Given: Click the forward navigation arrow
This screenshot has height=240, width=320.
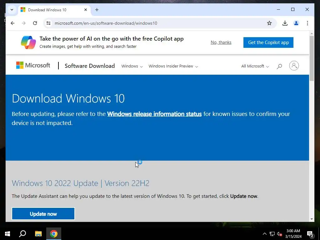Looking at the screenshot, I should click(24, 23).
